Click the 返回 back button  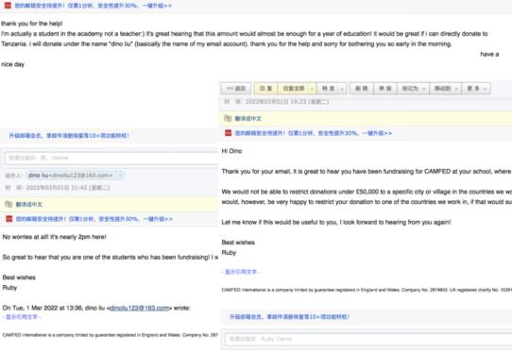[236, 89]
